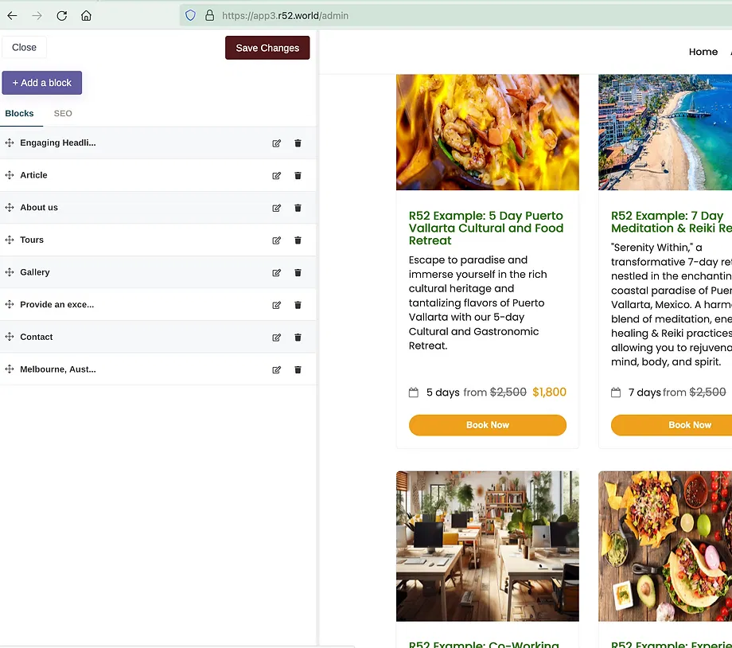Edit the Engaging Headline block
732x648 pixels.
click(277, 143)
